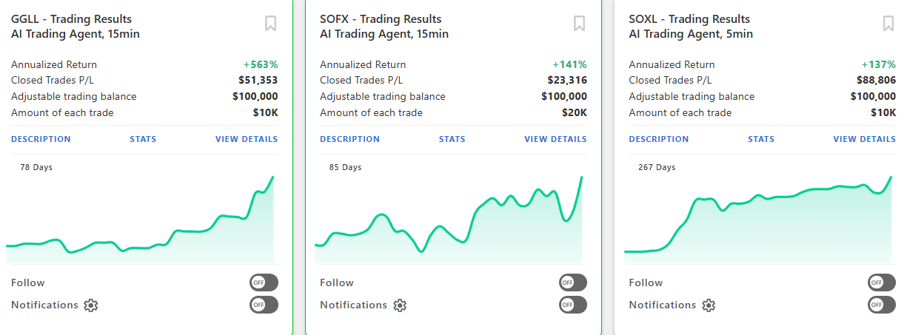Bookmark the SOFX trading results card
This screenshot has width=907, height=335.
point(580,24)
